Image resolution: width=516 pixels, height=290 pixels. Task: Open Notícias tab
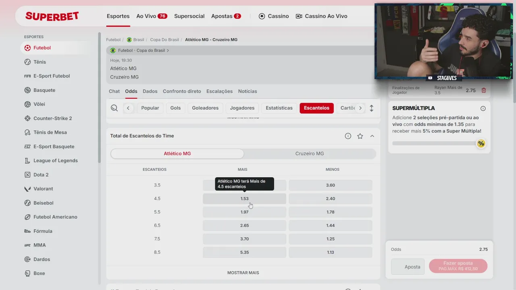(248, 91)
